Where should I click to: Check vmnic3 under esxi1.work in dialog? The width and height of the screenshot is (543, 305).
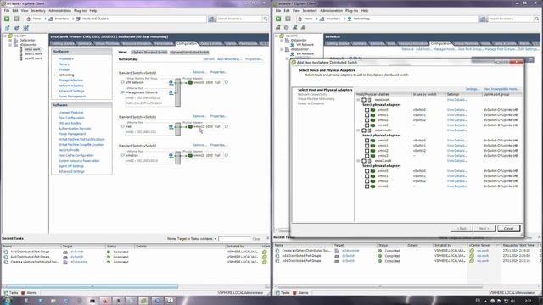367,156
